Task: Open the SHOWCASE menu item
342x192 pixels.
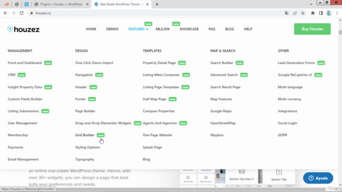Action: click(x=189, y=29)
